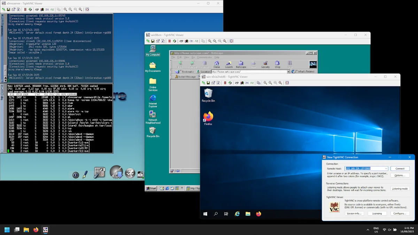Select Firefox shortcut on Windows 10 remote desktop
The height and width of the screenshot is (235, 418).
(208, 118)
